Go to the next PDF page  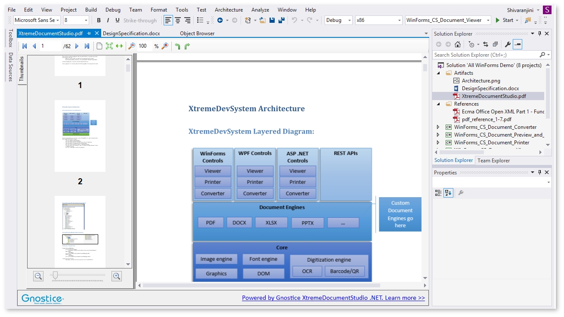(77, 46)
